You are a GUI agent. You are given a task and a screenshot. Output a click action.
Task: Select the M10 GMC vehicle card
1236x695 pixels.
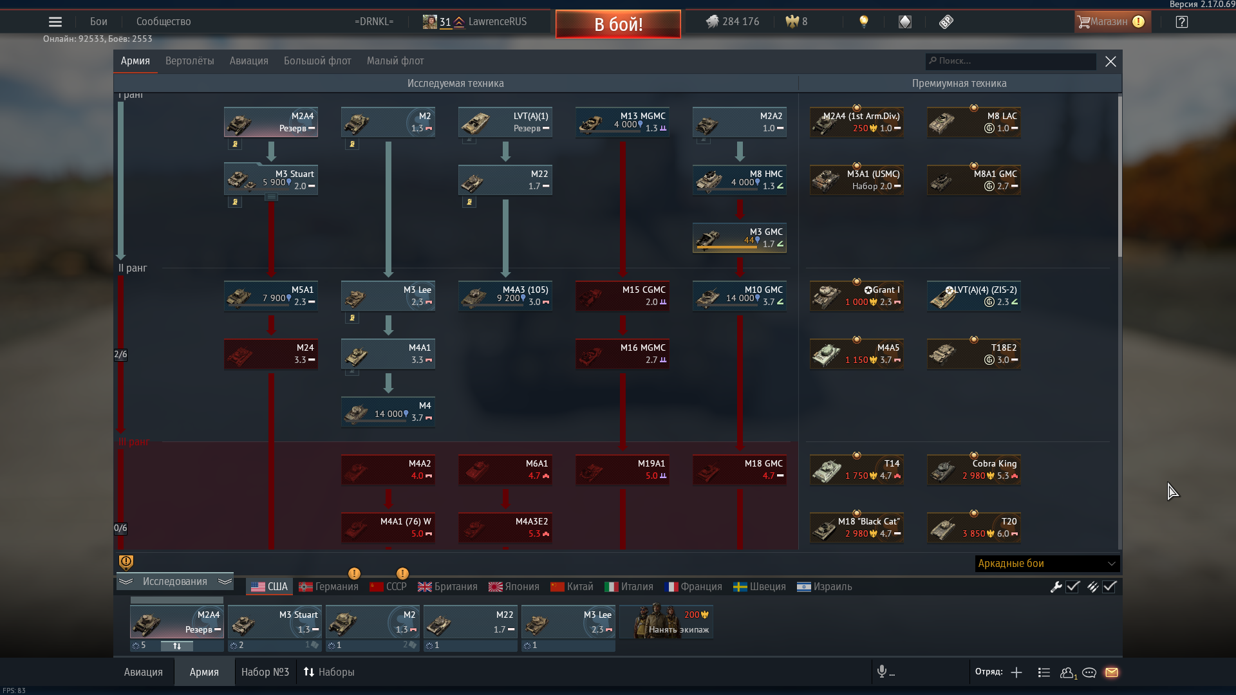[740, 296]
